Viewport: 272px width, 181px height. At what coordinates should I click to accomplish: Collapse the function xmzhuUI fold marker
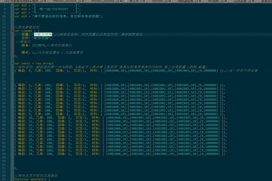13,179
